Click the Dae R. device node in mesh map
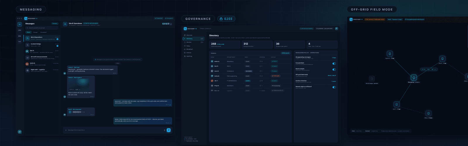Screen dimensions: 468x146 (443, 59)
